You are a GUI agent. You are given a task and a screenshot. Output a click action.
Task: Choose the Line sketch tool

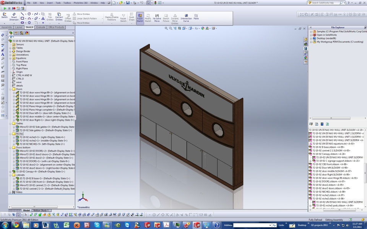(x=22, y=14)
